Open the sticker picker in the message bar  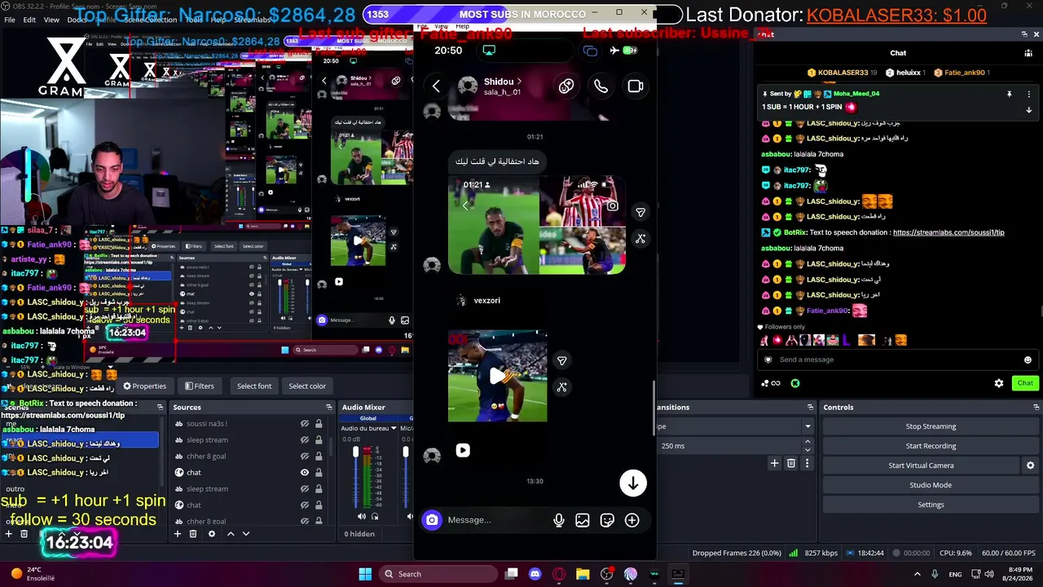607,520
